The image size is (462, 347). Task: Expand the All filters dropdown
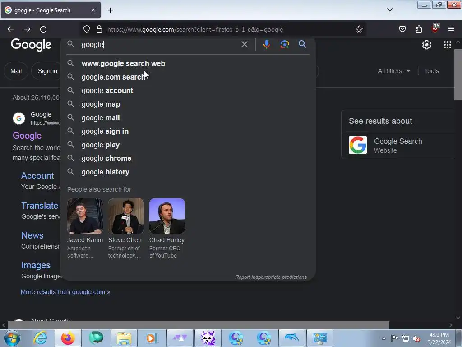coord(394,71)
